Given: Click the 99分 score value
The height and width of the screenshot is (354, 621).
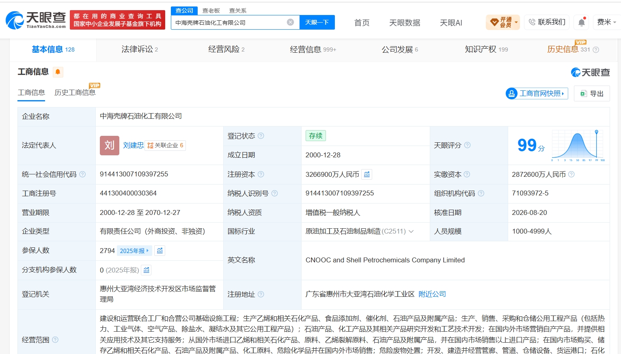Looking at the screenshot, I should point(531,145).
